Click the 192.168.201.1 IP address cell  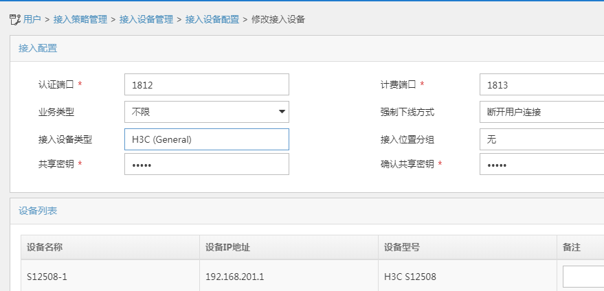(x=235, y=277)
